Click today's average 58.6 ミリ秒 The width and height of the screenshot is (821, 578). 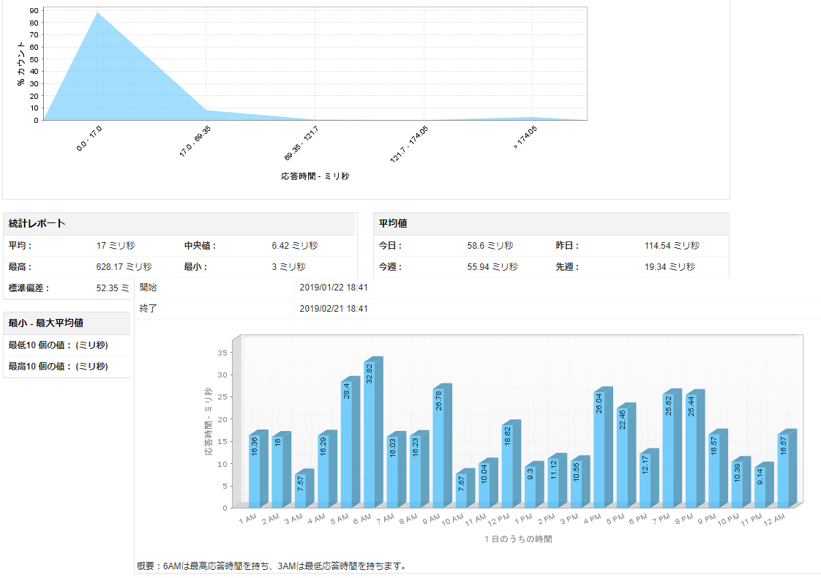(490, 246)
